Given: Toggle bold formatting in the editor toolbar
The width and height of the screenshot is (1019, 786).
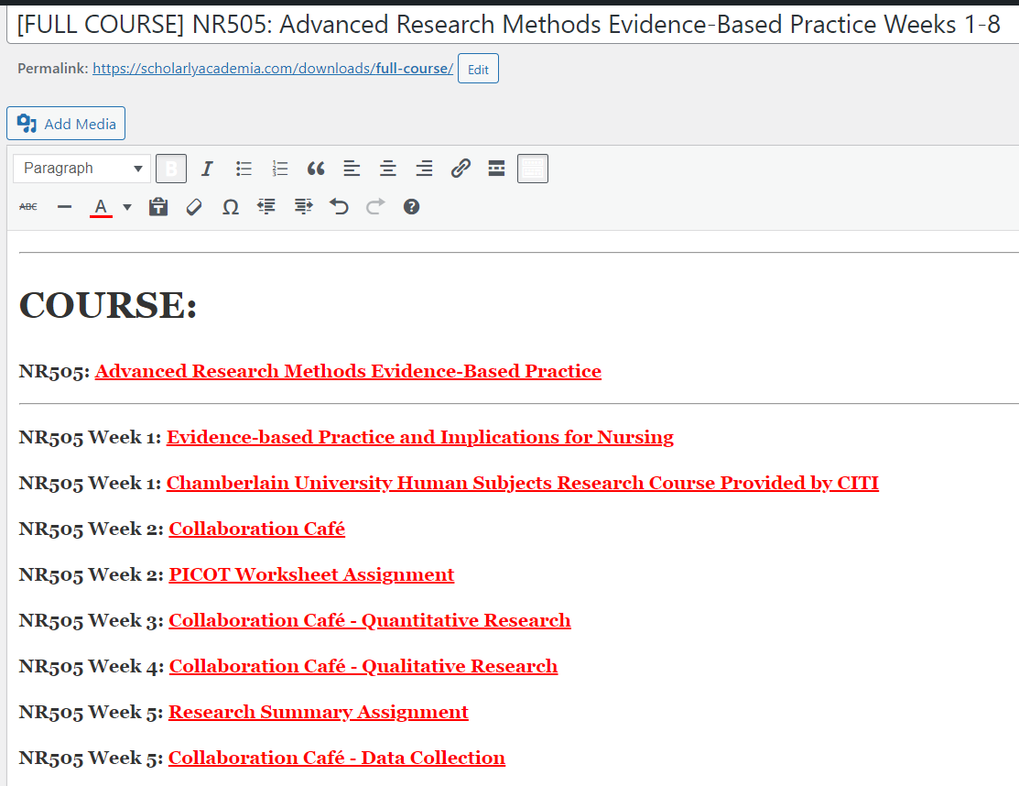Looking at the screenshot, I should [x=171, y=169].
